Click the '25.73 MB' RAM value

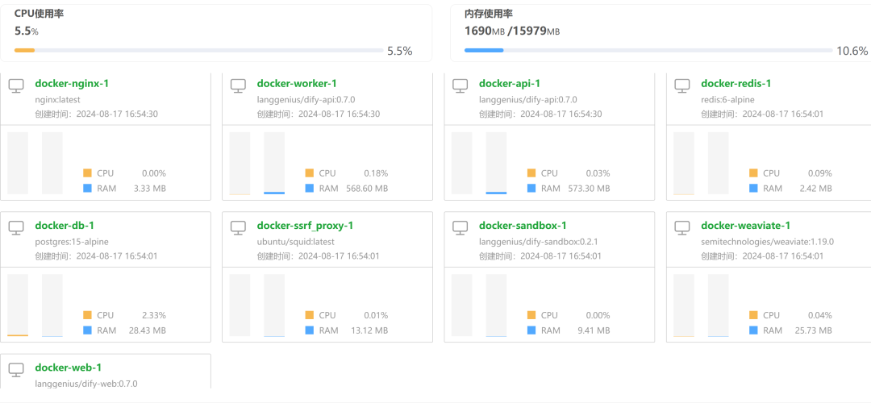[814, 330]
